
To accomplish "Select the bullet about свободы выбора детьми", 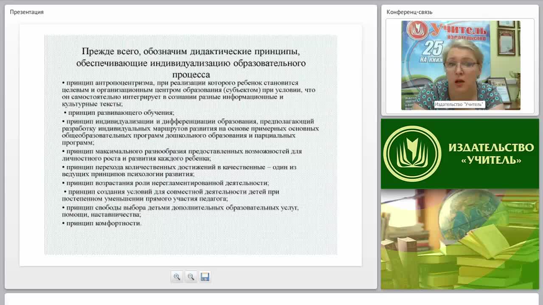I will point(180,211).
